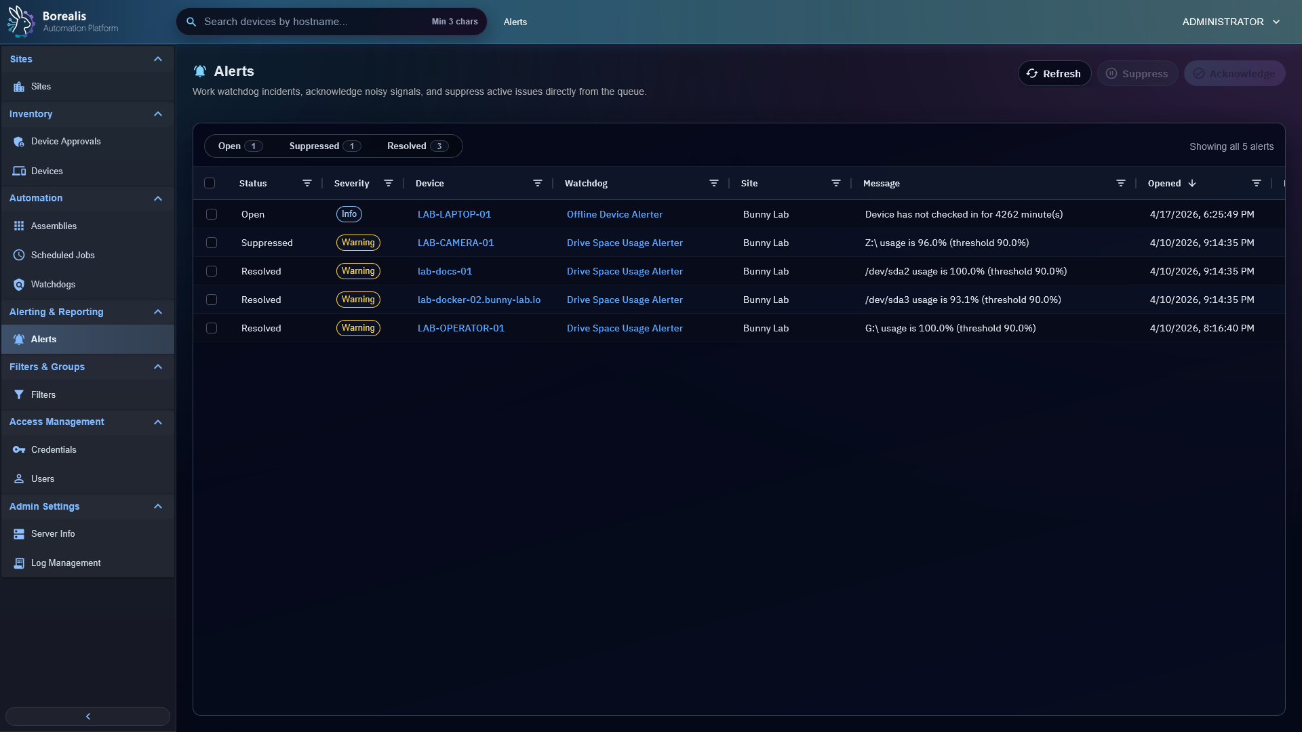Open the LAB-CAMERA-01 device link
Image resolution: width=1302 pixels, height=732 pixels.
tap(456, 243)
